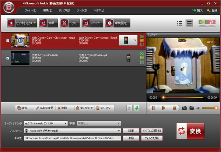Click the 保存先 destination path field
The width and height of the screenshot is (221, 152).
tap(72, 138)
